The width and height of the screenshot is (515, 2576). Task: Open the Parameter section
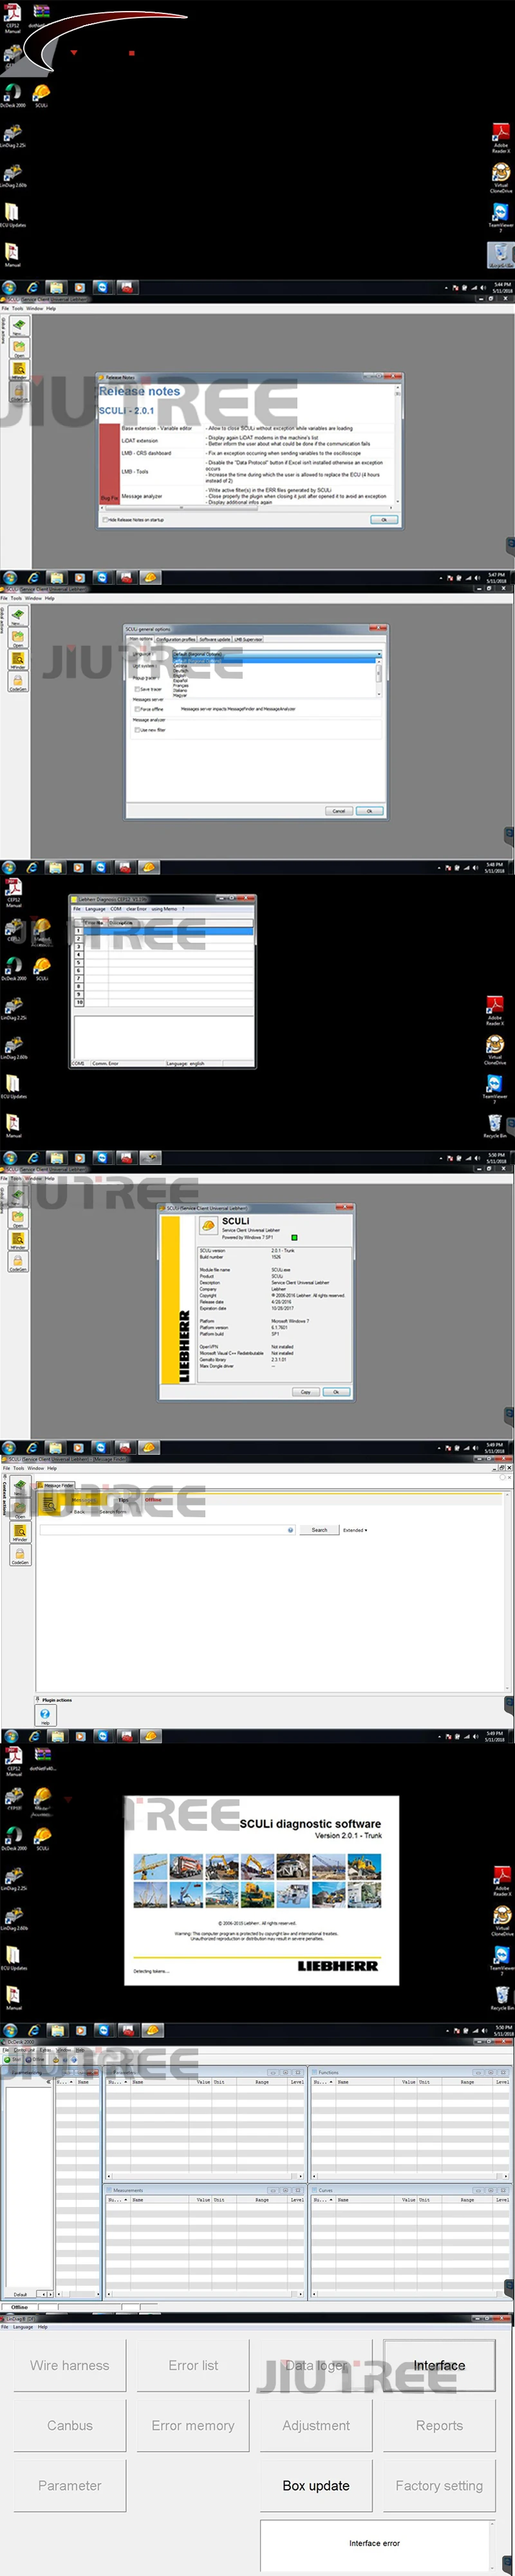(x=69, y=2485)
